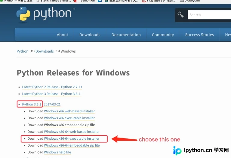Download Windows x86-64 web-based installer
Viewport: 231px width, 158px height.
(x=72, y=132)
